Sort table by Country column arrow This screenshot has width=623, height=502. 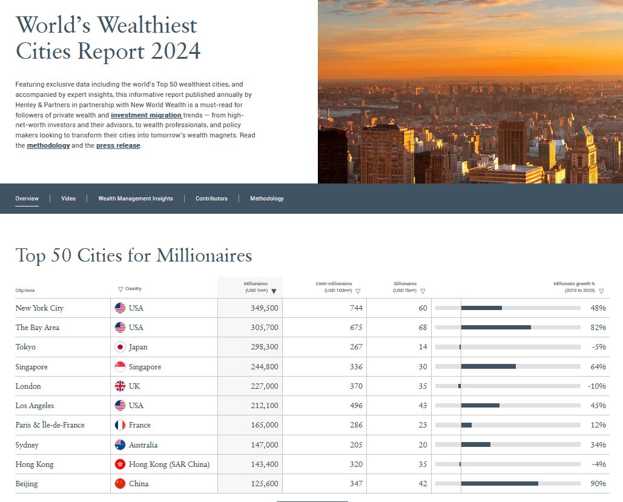click(x=120, y=289)
